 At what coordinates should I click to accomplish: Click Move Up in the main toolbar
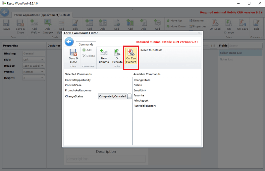[x=174, y=20]
